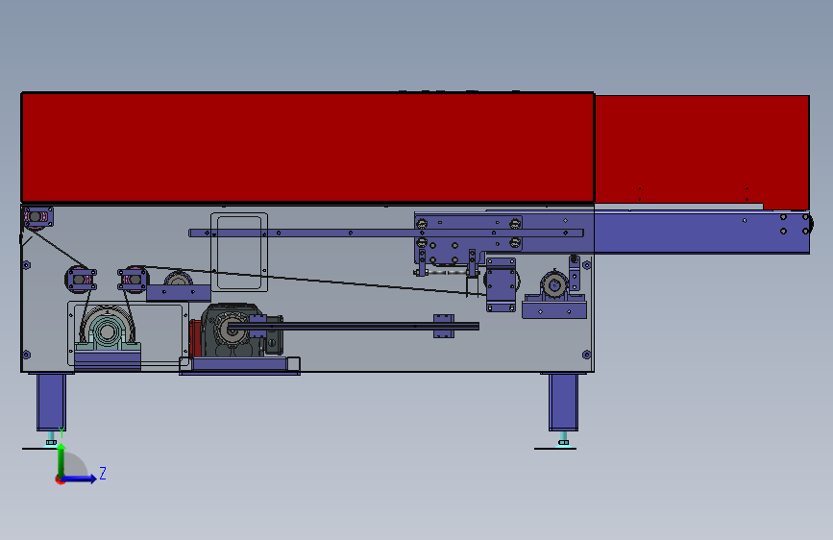Click the blue Z axis of the triad
The width and height of the screenshot is (833, 540).
[x=80, y=479]
